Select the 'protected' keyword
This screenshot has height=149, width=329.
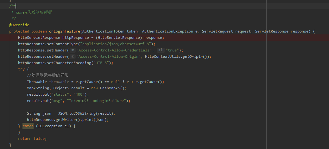[x=19, y=31]
